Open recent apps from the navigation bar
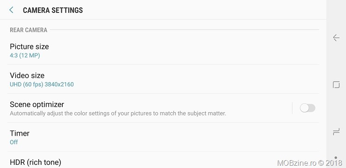The height and width of the screenshot is (168, 346). pyautogui.click(x=336, y=132)
